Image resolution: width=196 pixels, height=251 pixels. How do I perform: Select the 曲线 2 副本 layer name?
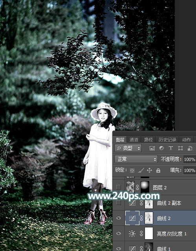pos(169,203)
